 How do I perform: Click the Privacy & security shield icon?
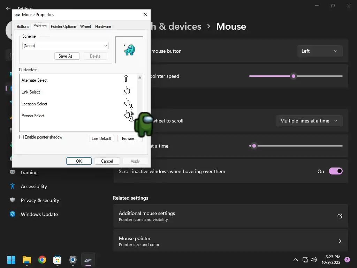(13, 200)
